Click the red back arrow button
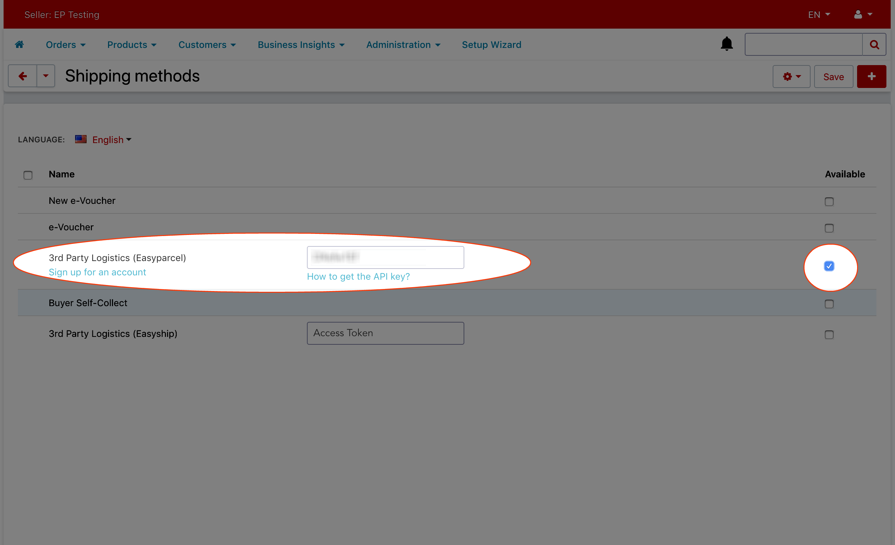895x545 pixels. [23, 76]
